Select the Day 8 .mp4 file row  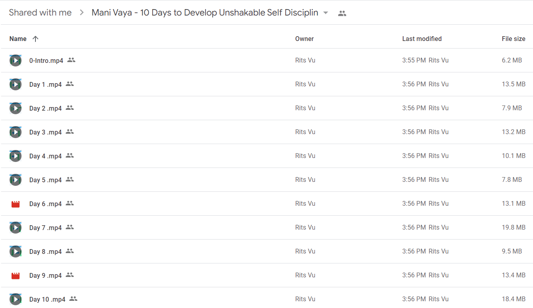[266, 251]
